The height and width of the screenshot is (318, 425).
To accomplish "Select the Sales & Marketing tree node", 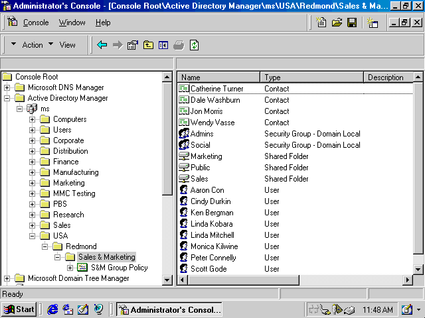I will 106,257.
